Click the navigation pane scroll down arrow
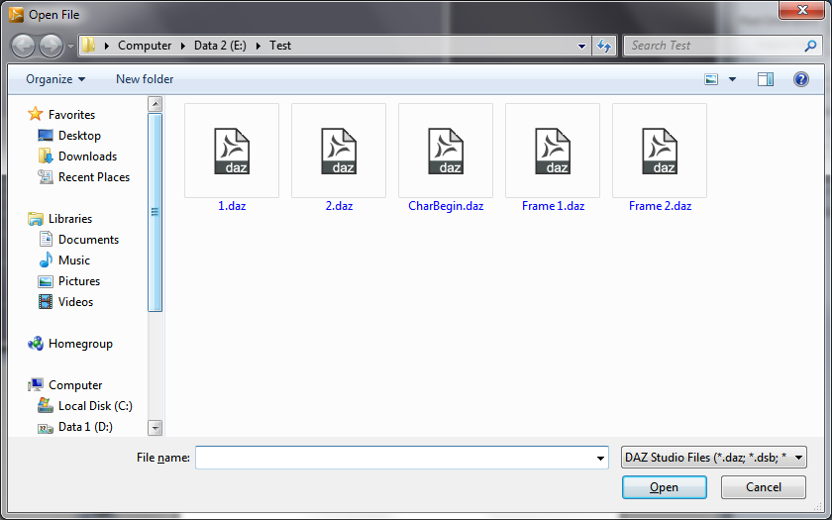This screenshot has width=832, height=520. click(155, 428)
